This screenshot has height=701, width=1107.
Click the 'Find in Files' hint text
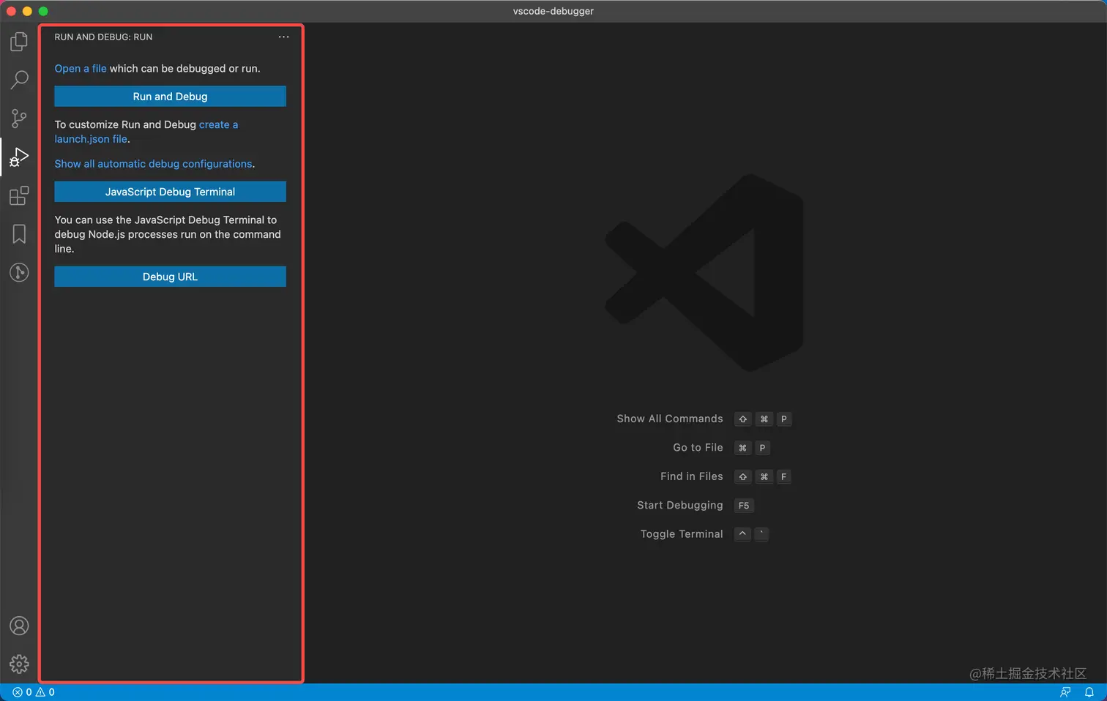pyautogui.click(x=692, y=476)
